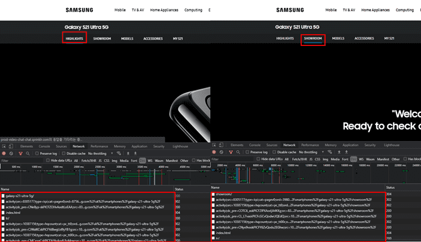Clear network log in left DevTools
The image size is (421, 242).
(11, 154)
